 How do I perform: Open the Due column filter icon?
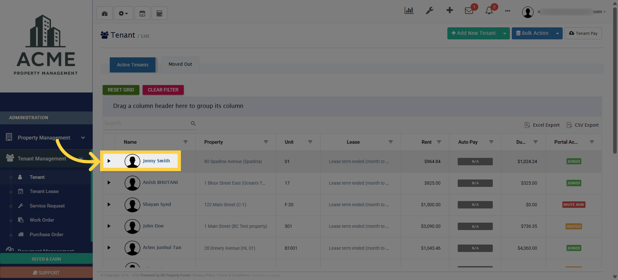click(x=536, y=142)
